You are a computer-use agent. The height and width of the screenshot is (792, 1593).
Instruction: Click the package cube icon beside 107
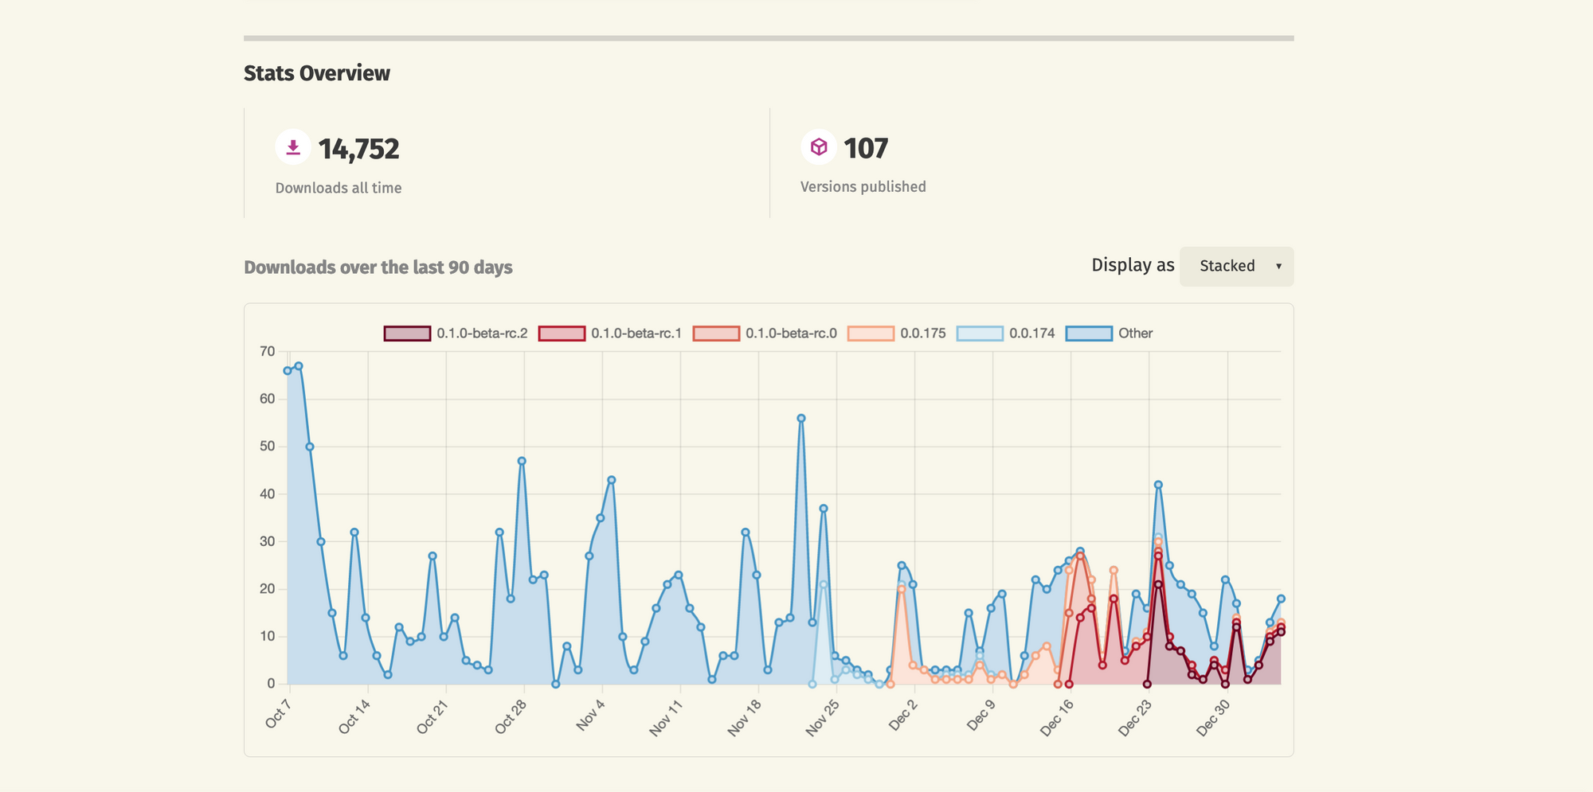click(819, 147)
